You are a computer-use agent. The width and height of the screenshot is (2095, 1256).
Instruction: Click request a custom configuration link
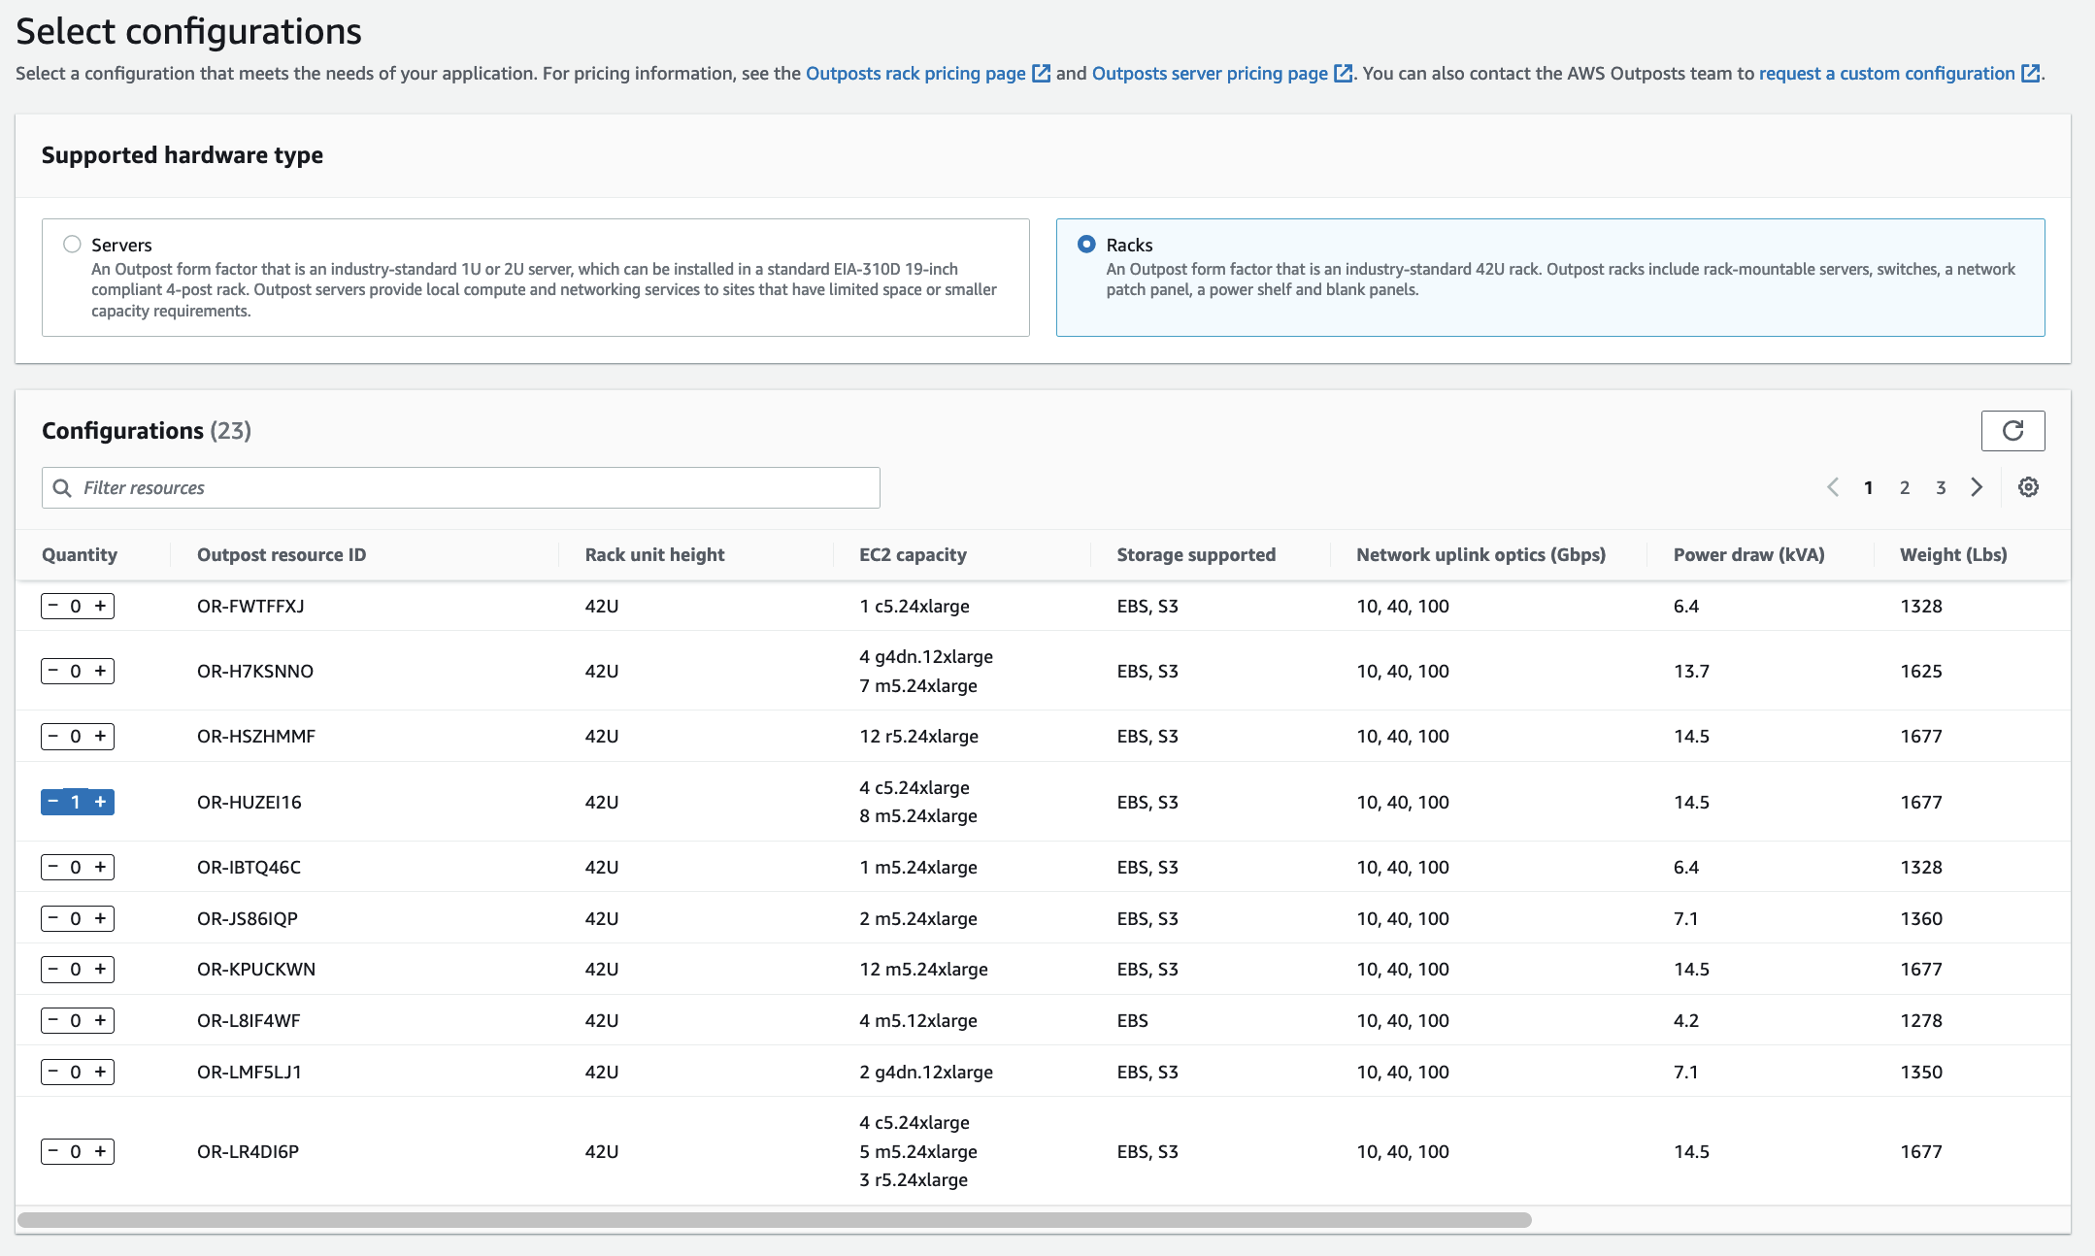[1886, 74]
